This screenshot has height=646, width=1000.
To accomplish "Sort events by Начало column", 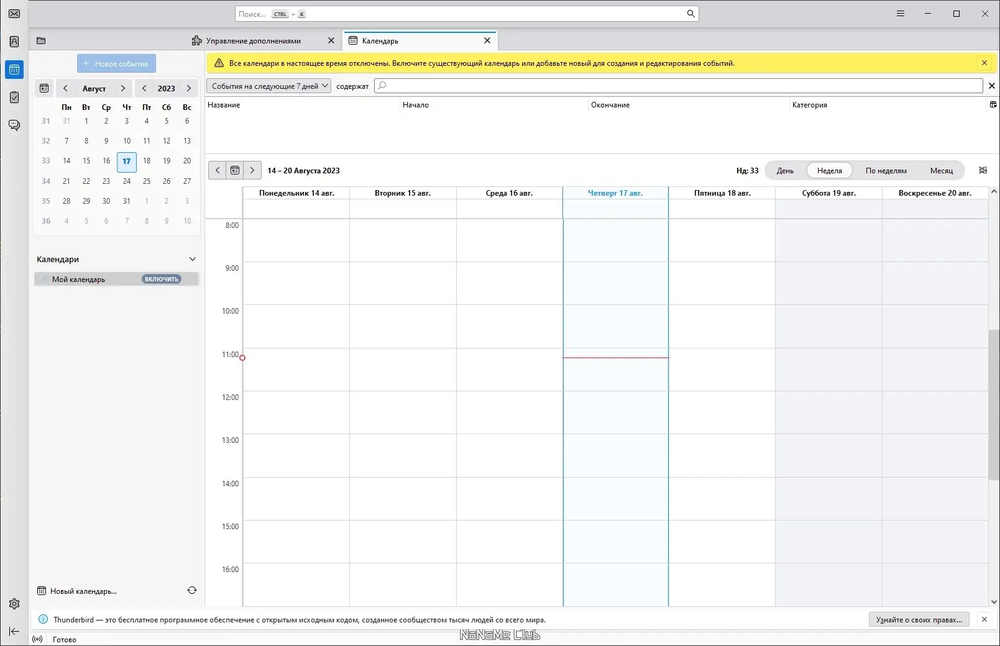I will pyautogui.click(x=494, y=105).
